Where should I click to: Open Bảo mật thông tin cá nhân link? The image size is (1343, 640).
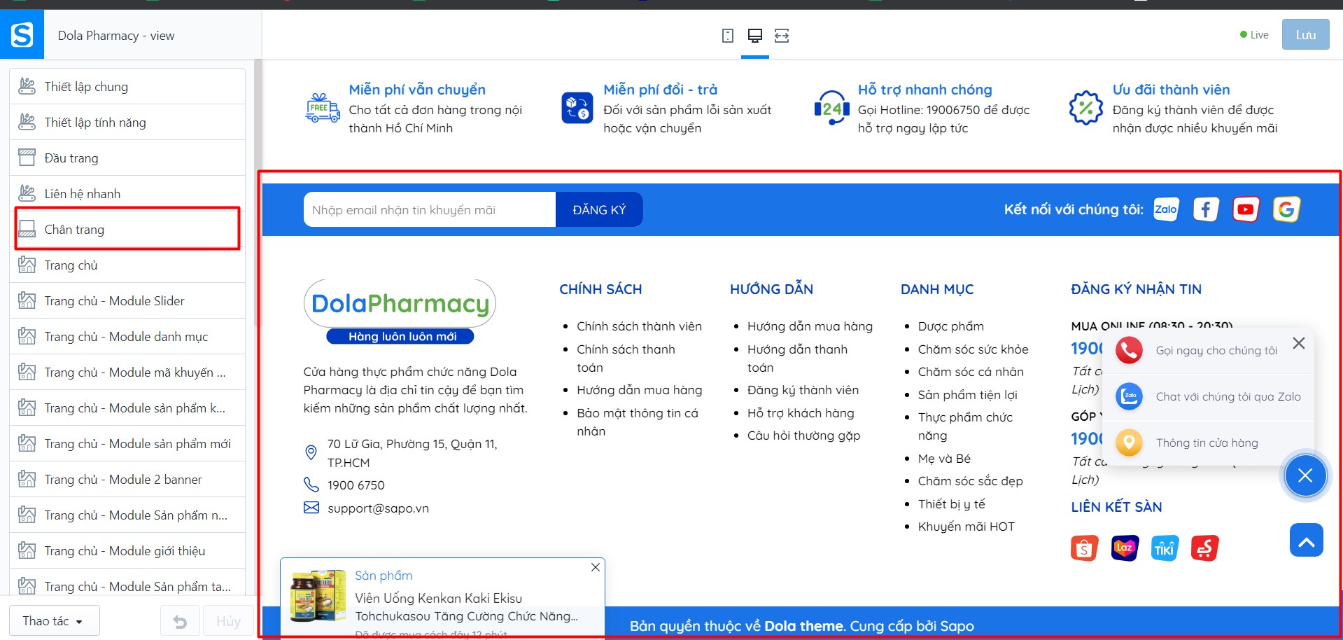[638, 422]
